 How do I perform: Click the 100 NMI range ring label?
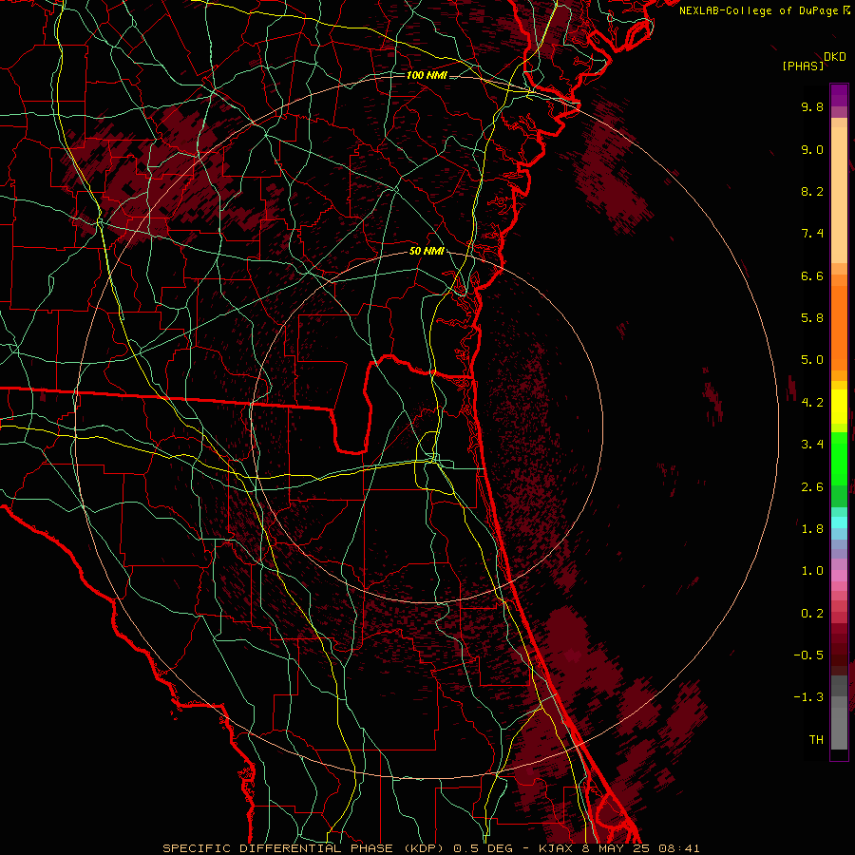(x=427, y=75)
